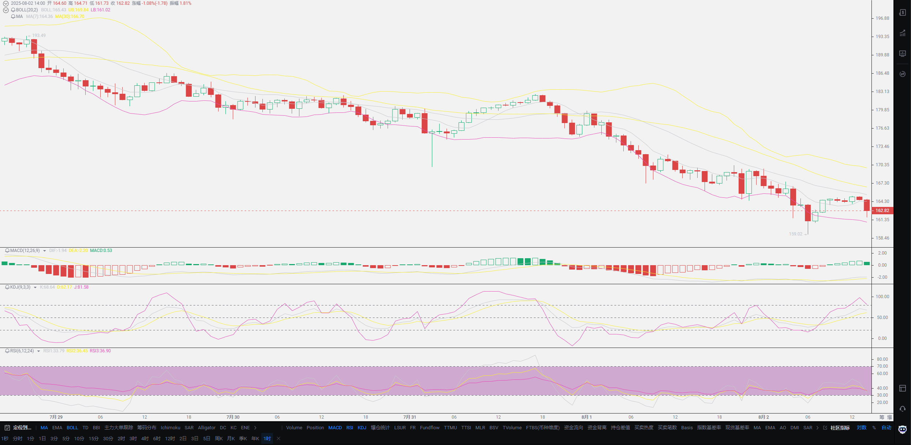
Task: Click the red 162.82 current price label
Action: 882,211
